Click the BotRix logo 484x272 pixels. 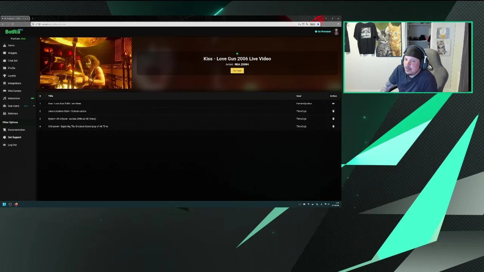(14, 32)
